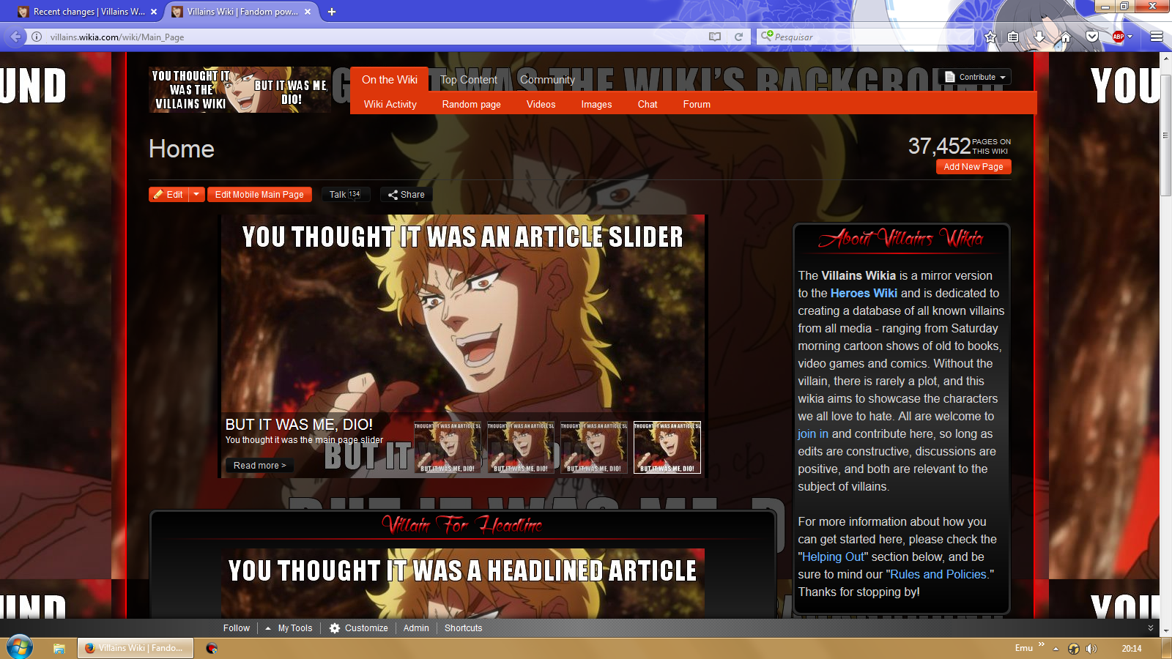The height and width of the screenshot is (659, 1172).
Task: Click Admin in the bottom toolbar
Action: coord(416,628)
